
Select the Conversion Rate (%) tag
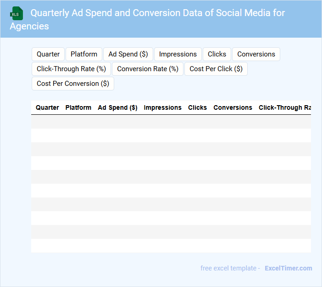click(x=148, y=69)
